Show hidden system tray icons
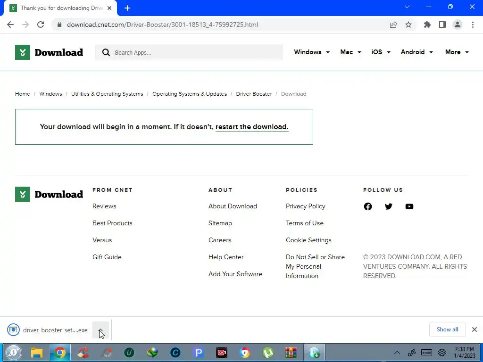The height and width of the screenshot is (362, 483). tap(397, 353)
